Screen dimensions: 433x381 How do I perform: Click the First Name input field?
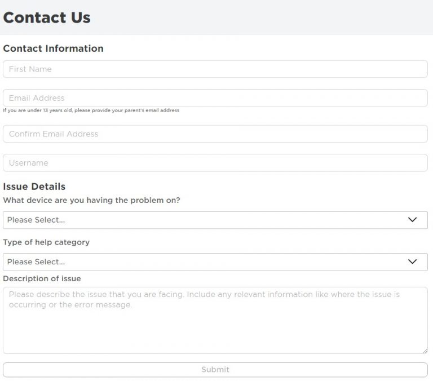215,69
